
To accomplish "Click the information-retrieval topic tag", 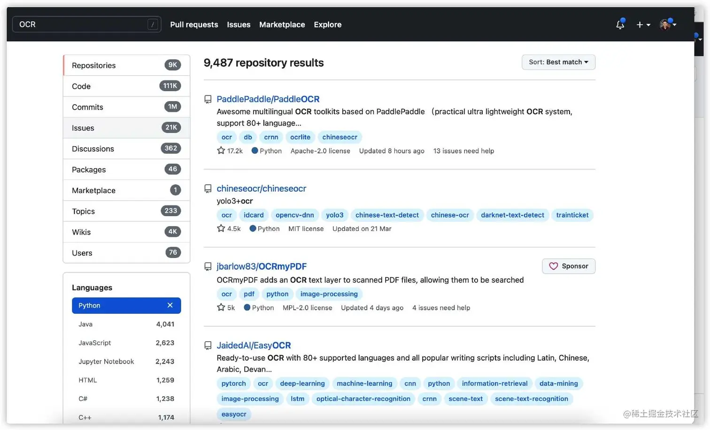I will click(494, 383).
